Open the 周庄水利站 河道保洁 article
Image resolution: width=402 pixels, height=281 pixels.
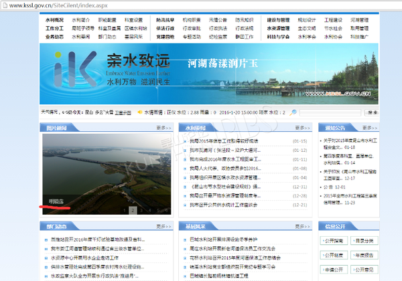(x=232, y=249)
